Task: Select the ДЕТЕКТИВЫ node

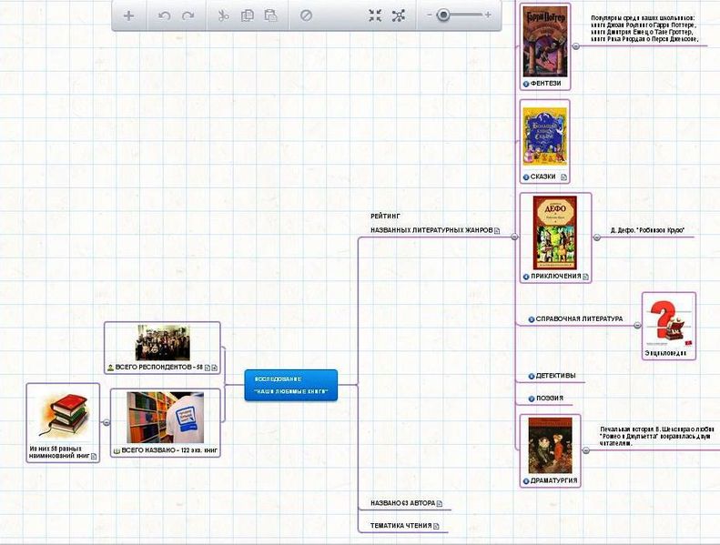Action: pyautogui.click(x=555, y=376)
